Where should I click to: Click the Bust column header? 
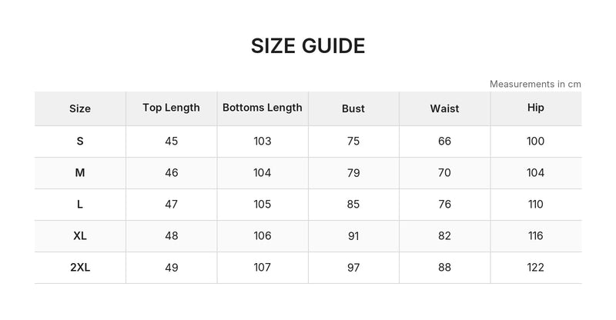(x=353, y=108)
